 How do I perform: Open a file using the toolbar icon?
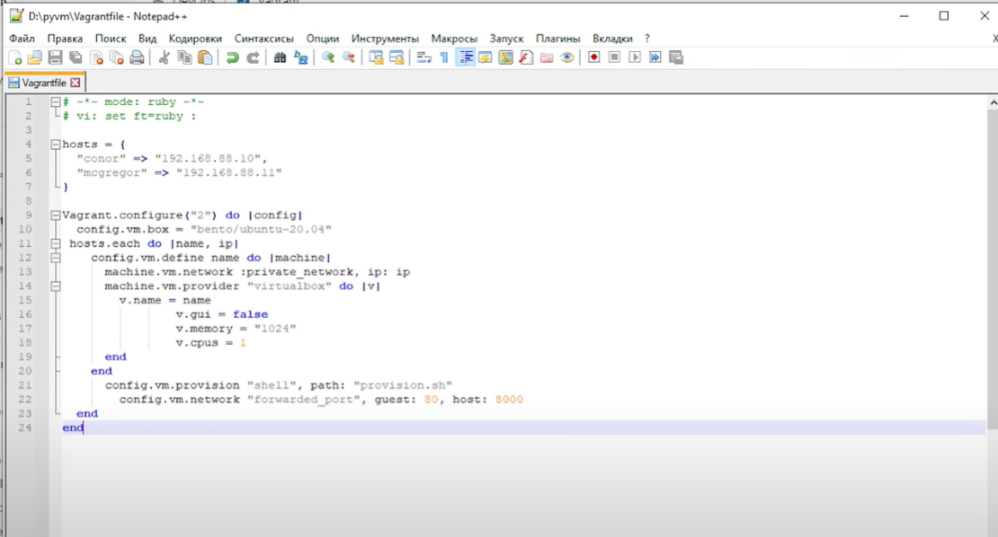click(x=34, y=57)
